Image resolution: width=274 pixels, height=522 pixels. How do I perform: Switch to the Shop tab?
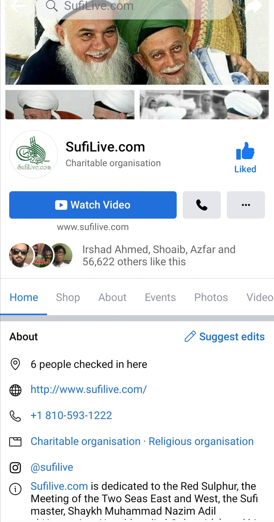pyautogui.click(x=68, y=297)
